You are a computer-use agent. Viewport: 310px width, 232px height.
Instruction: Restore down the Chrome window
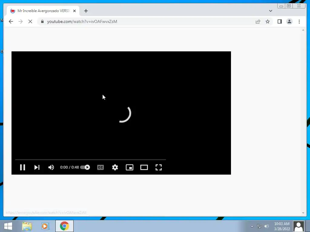tap(289, 6)
